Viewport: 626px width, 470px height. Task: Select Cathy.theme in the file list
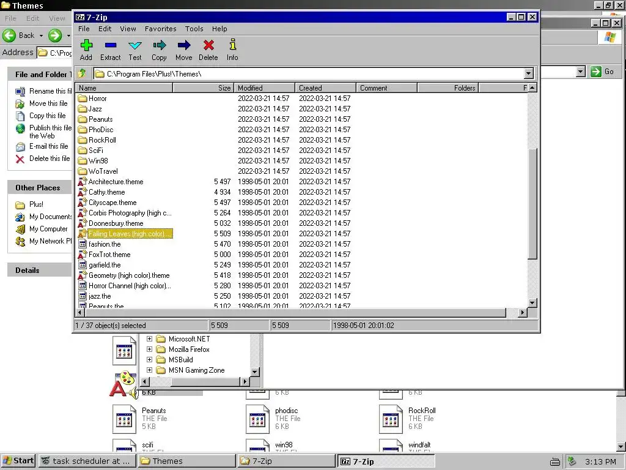click(x=106, y=192)
